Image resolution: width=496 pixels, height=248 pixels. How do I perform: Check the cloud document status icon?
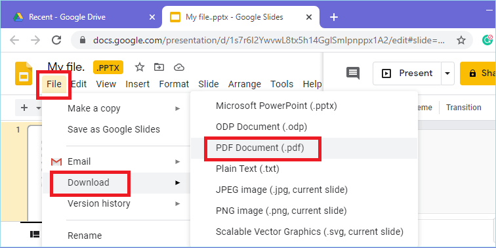tap(179, 67)
